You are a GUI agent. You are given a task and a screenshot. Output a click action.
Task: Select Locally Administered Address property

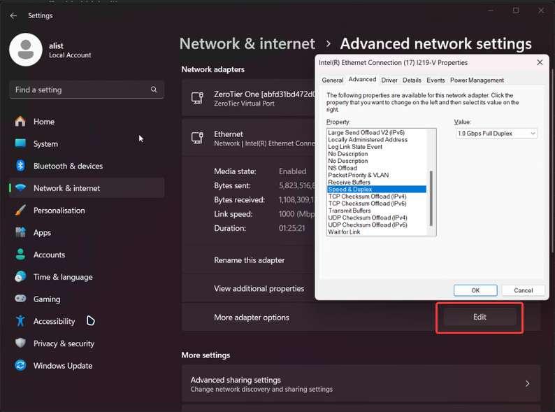[368, 140]
